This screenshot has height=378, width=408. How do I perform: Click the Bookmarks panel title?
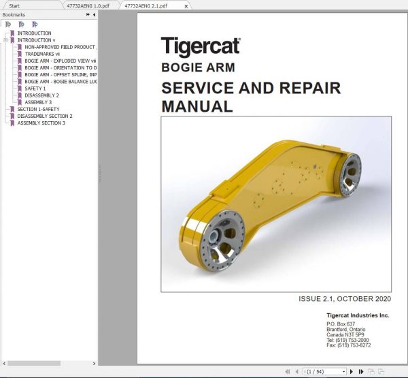point(14,14)
